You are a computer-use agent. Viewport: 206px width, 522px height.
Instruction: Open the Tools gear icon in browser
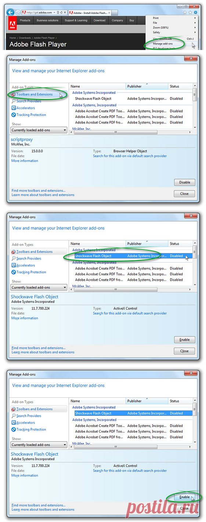tap(196, 12)
